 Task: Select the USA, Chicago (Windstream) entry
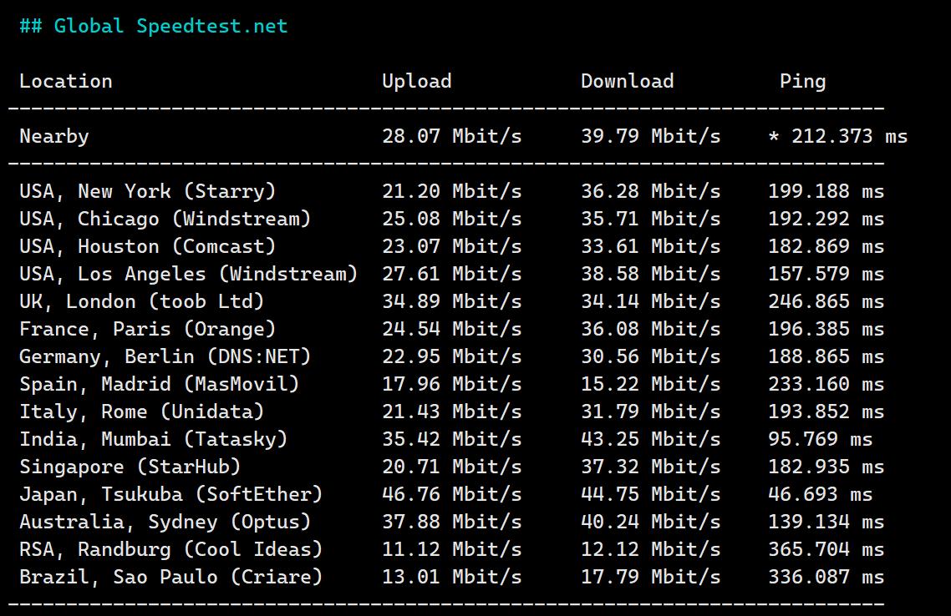click(x=165, y=219)
